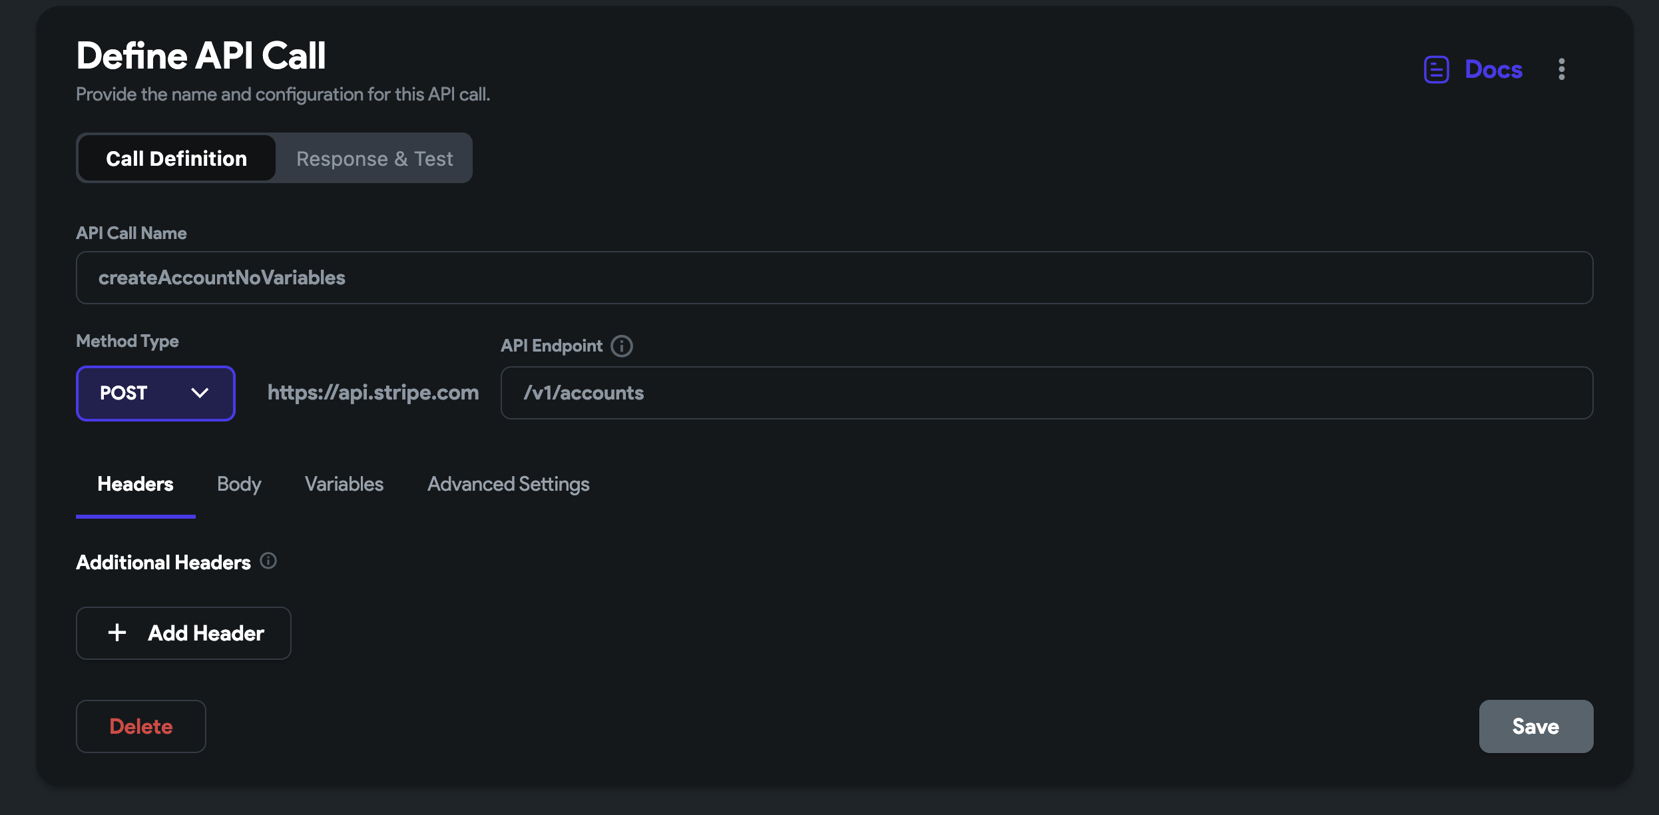Click the Additional Headers info icon
The width and height of the screenshot is (1659, 815).
pyautogui.click(x=268, y=561)
